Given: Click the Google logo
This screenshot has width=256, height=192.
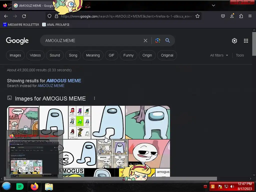Looking at the screenshot, I should coord(17,41).
